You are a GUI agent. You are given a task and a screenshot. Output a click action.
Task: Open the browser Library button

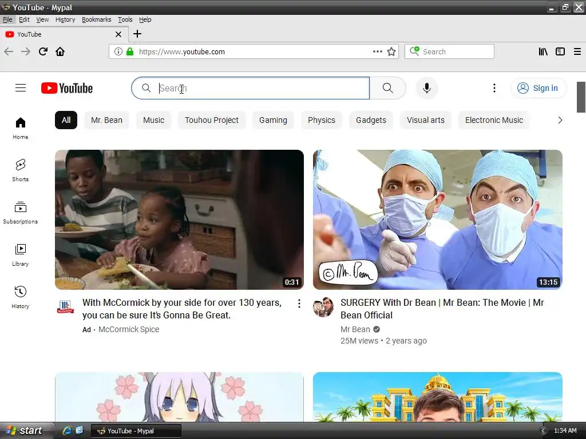coord(543,51)
